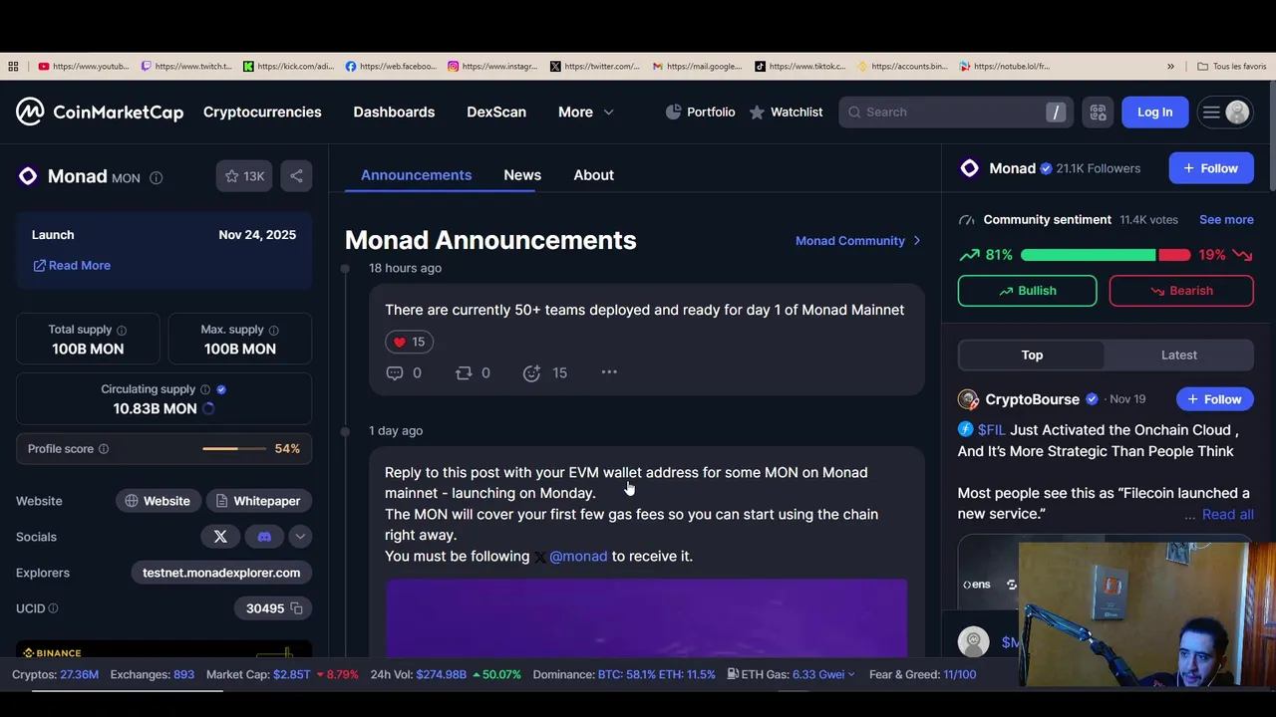This screenshot has height=717, width=1276.
Task: Switch posts feed to Top
Action: 1032,356
